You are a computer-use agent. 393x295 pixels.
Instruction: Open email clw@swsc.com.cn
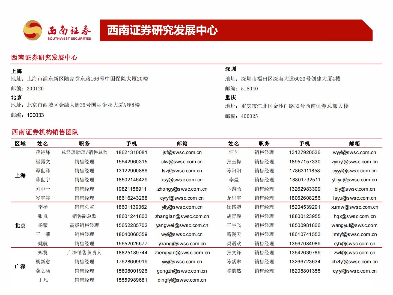click(182, 162)
